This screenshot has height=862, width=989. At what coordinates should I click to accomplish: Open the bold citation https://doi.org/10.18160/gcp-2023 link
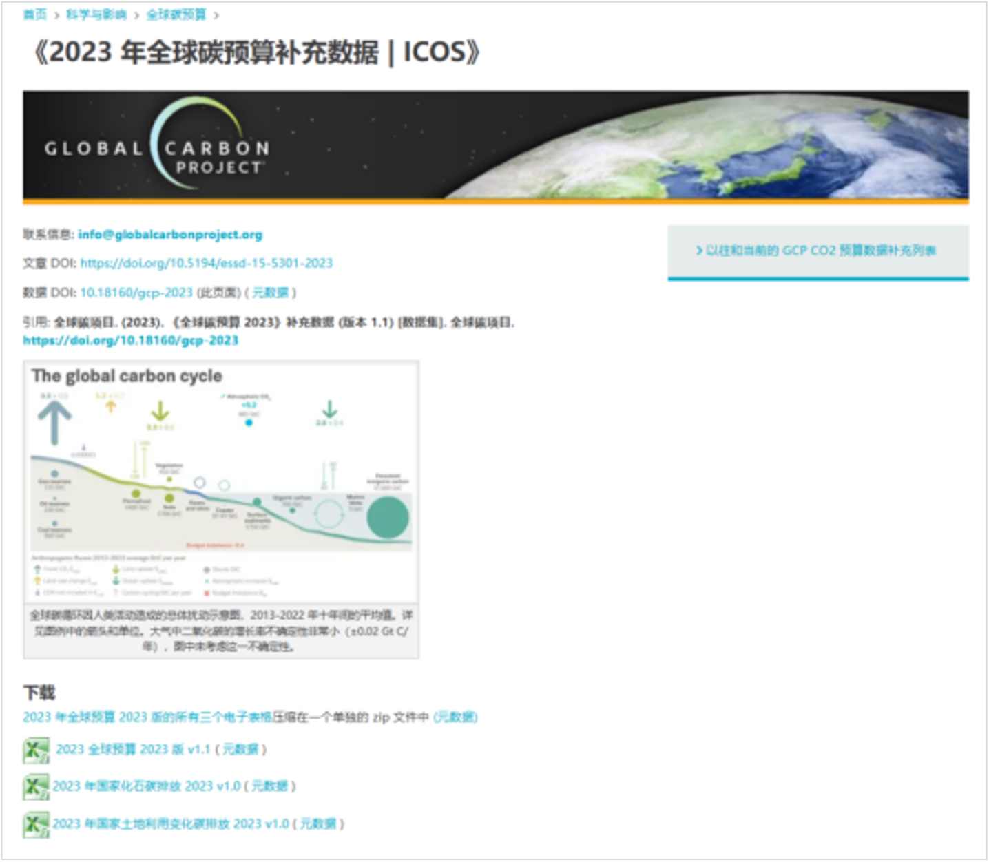(x=130, y=340)
